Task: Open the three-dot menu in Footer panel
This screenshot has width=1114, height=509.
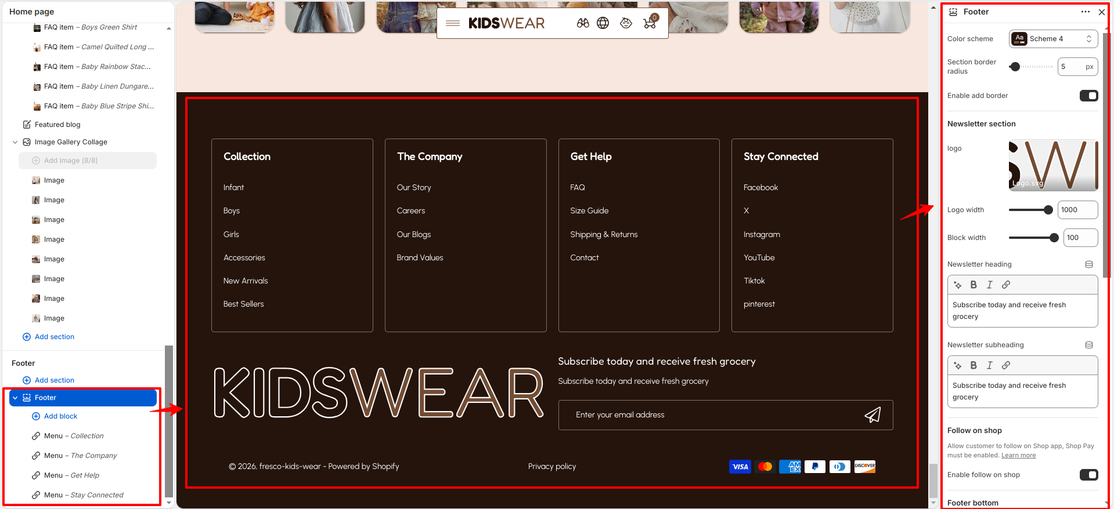Action: tap(1085, 12)
